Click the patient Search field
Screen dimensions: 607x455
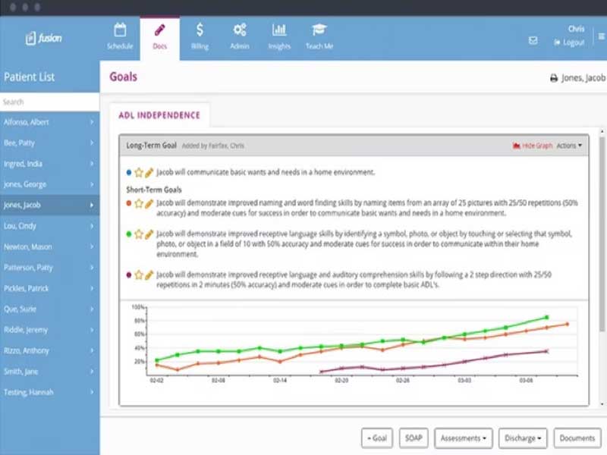coord(49,102)
